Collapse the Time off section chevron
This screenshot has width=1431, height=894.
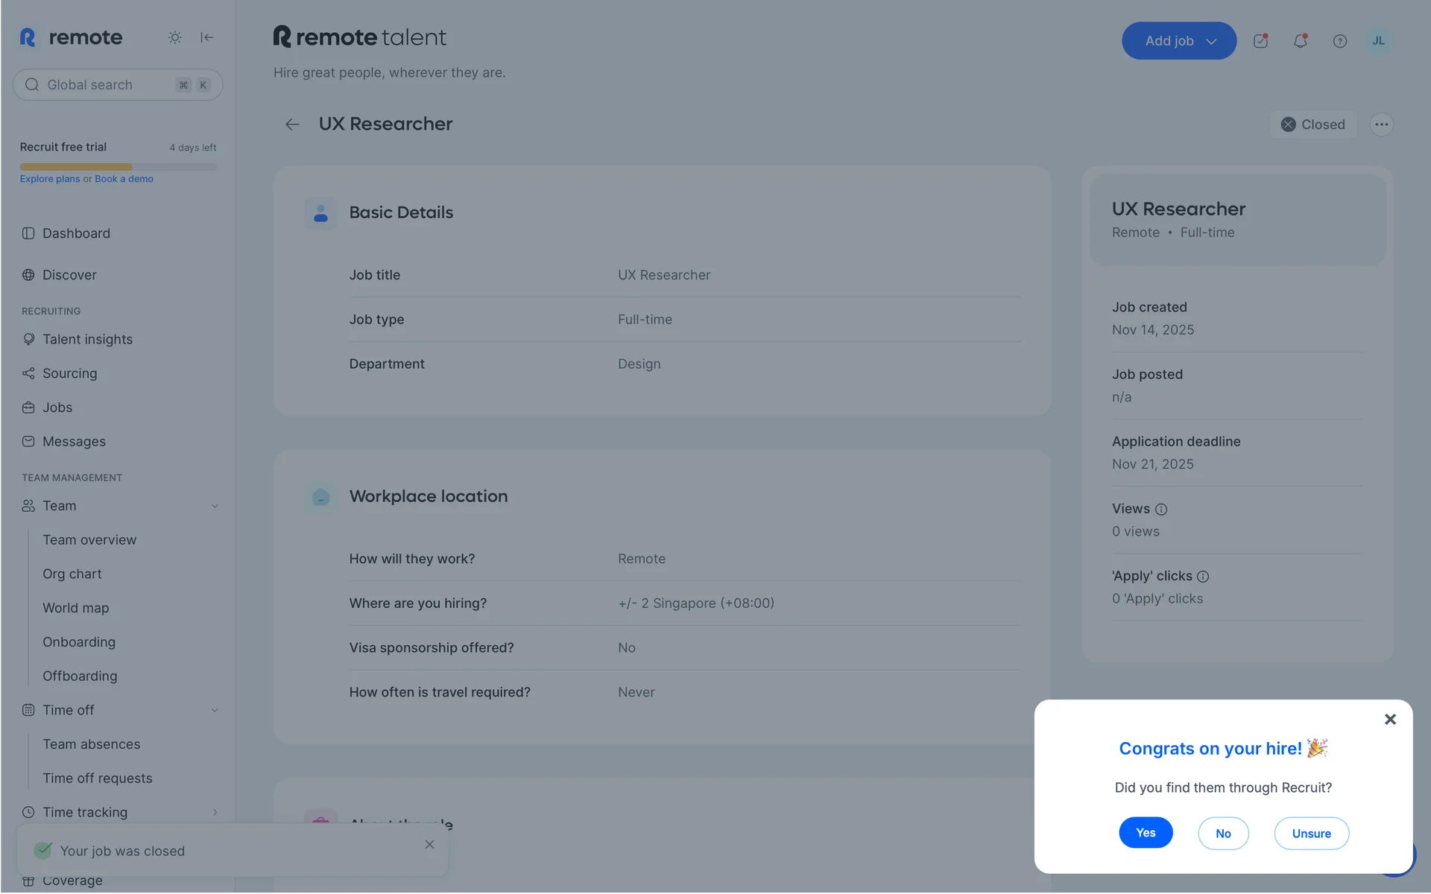(x=215, y=710)
